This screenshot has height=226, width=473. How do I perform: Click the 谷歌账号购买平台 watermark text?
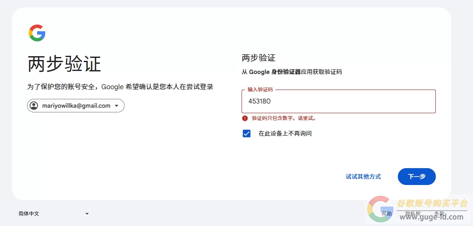tap(432, 203)
